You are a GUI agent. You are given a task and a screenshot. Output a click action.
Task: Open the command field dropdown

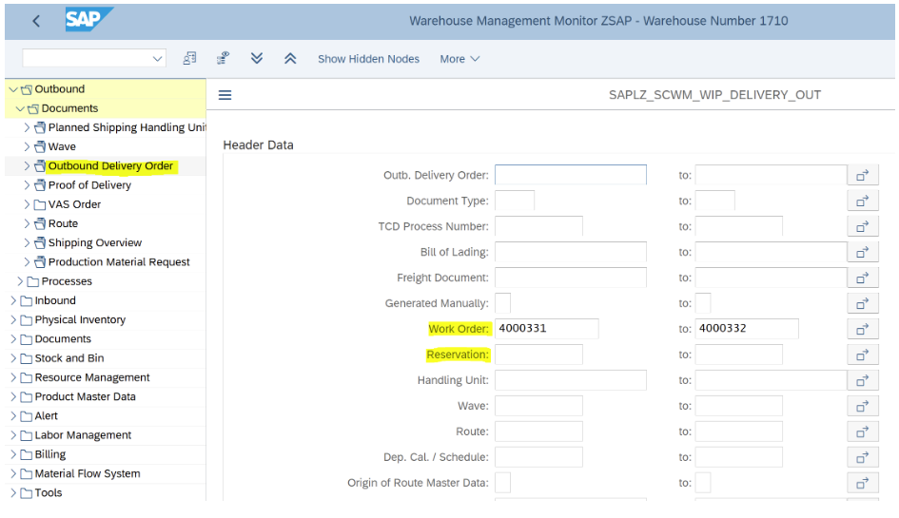click(157, 58)
